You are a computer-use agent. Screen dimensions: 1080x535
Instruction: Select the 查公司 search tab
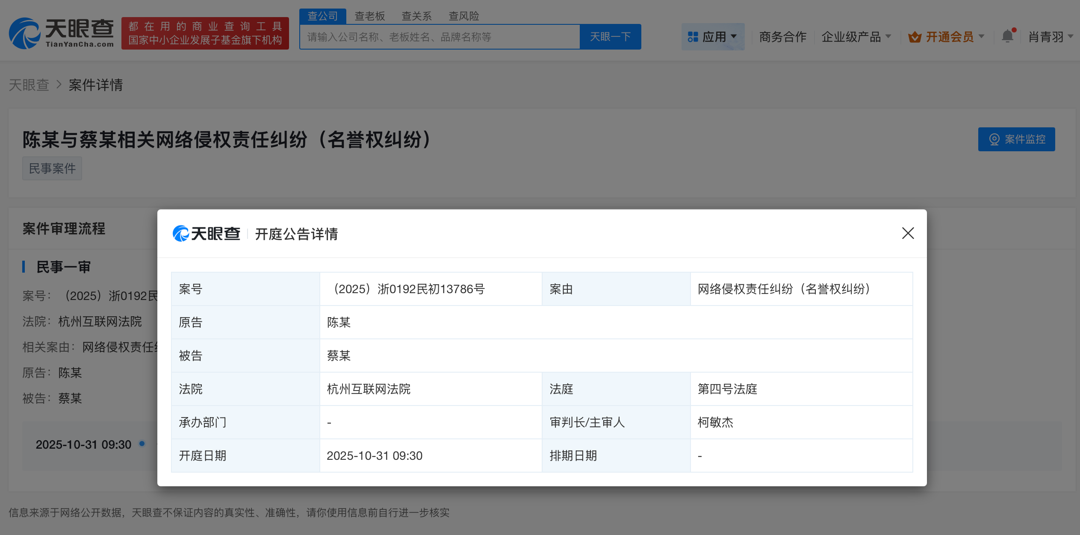pyautogui.click(x=323, y=16)
